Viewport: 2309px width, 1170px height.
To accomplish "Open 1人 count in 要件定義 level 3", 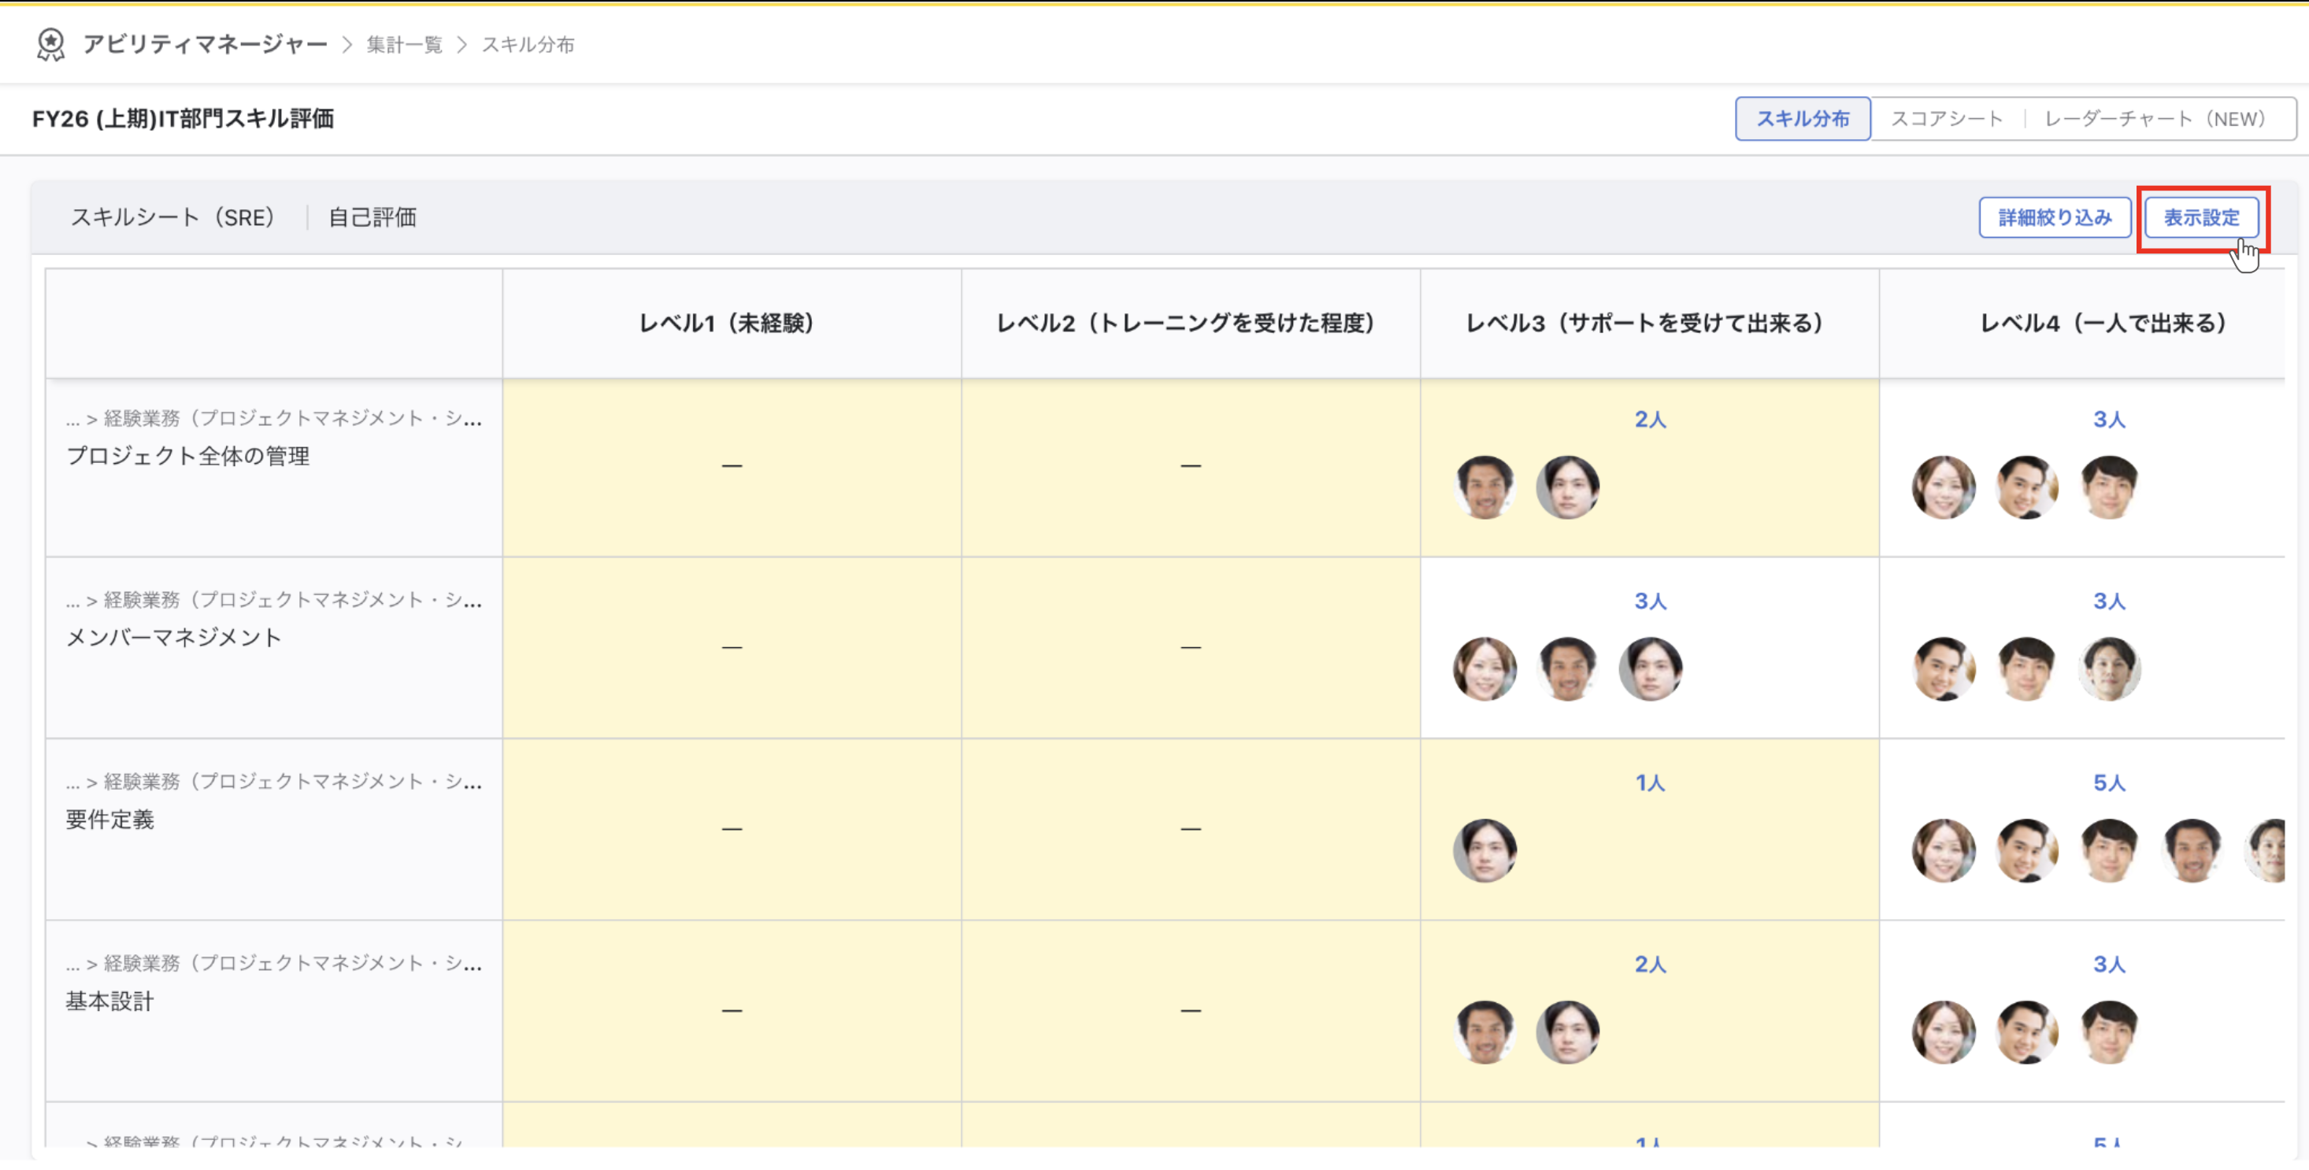I will point(1650,783).
